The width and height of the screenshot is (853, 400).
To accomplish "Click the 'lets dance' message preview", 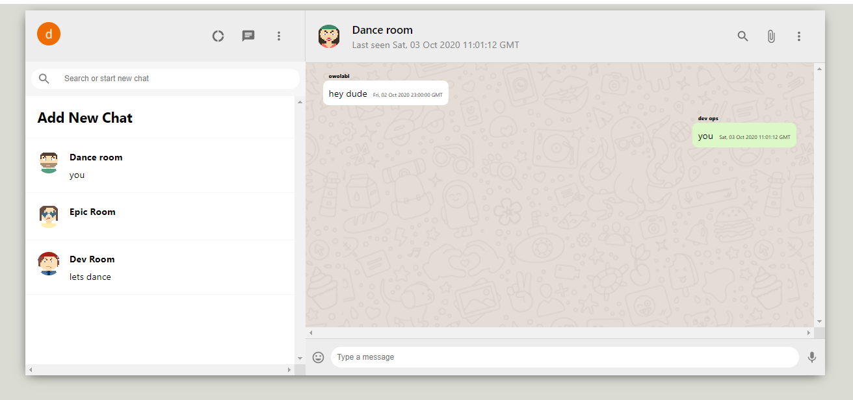I will click(90, 277).
